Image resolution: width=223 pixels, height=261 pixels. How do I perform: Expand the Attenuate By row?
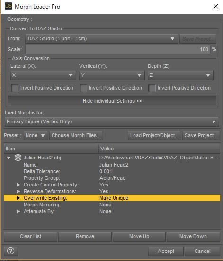point(18,211)
